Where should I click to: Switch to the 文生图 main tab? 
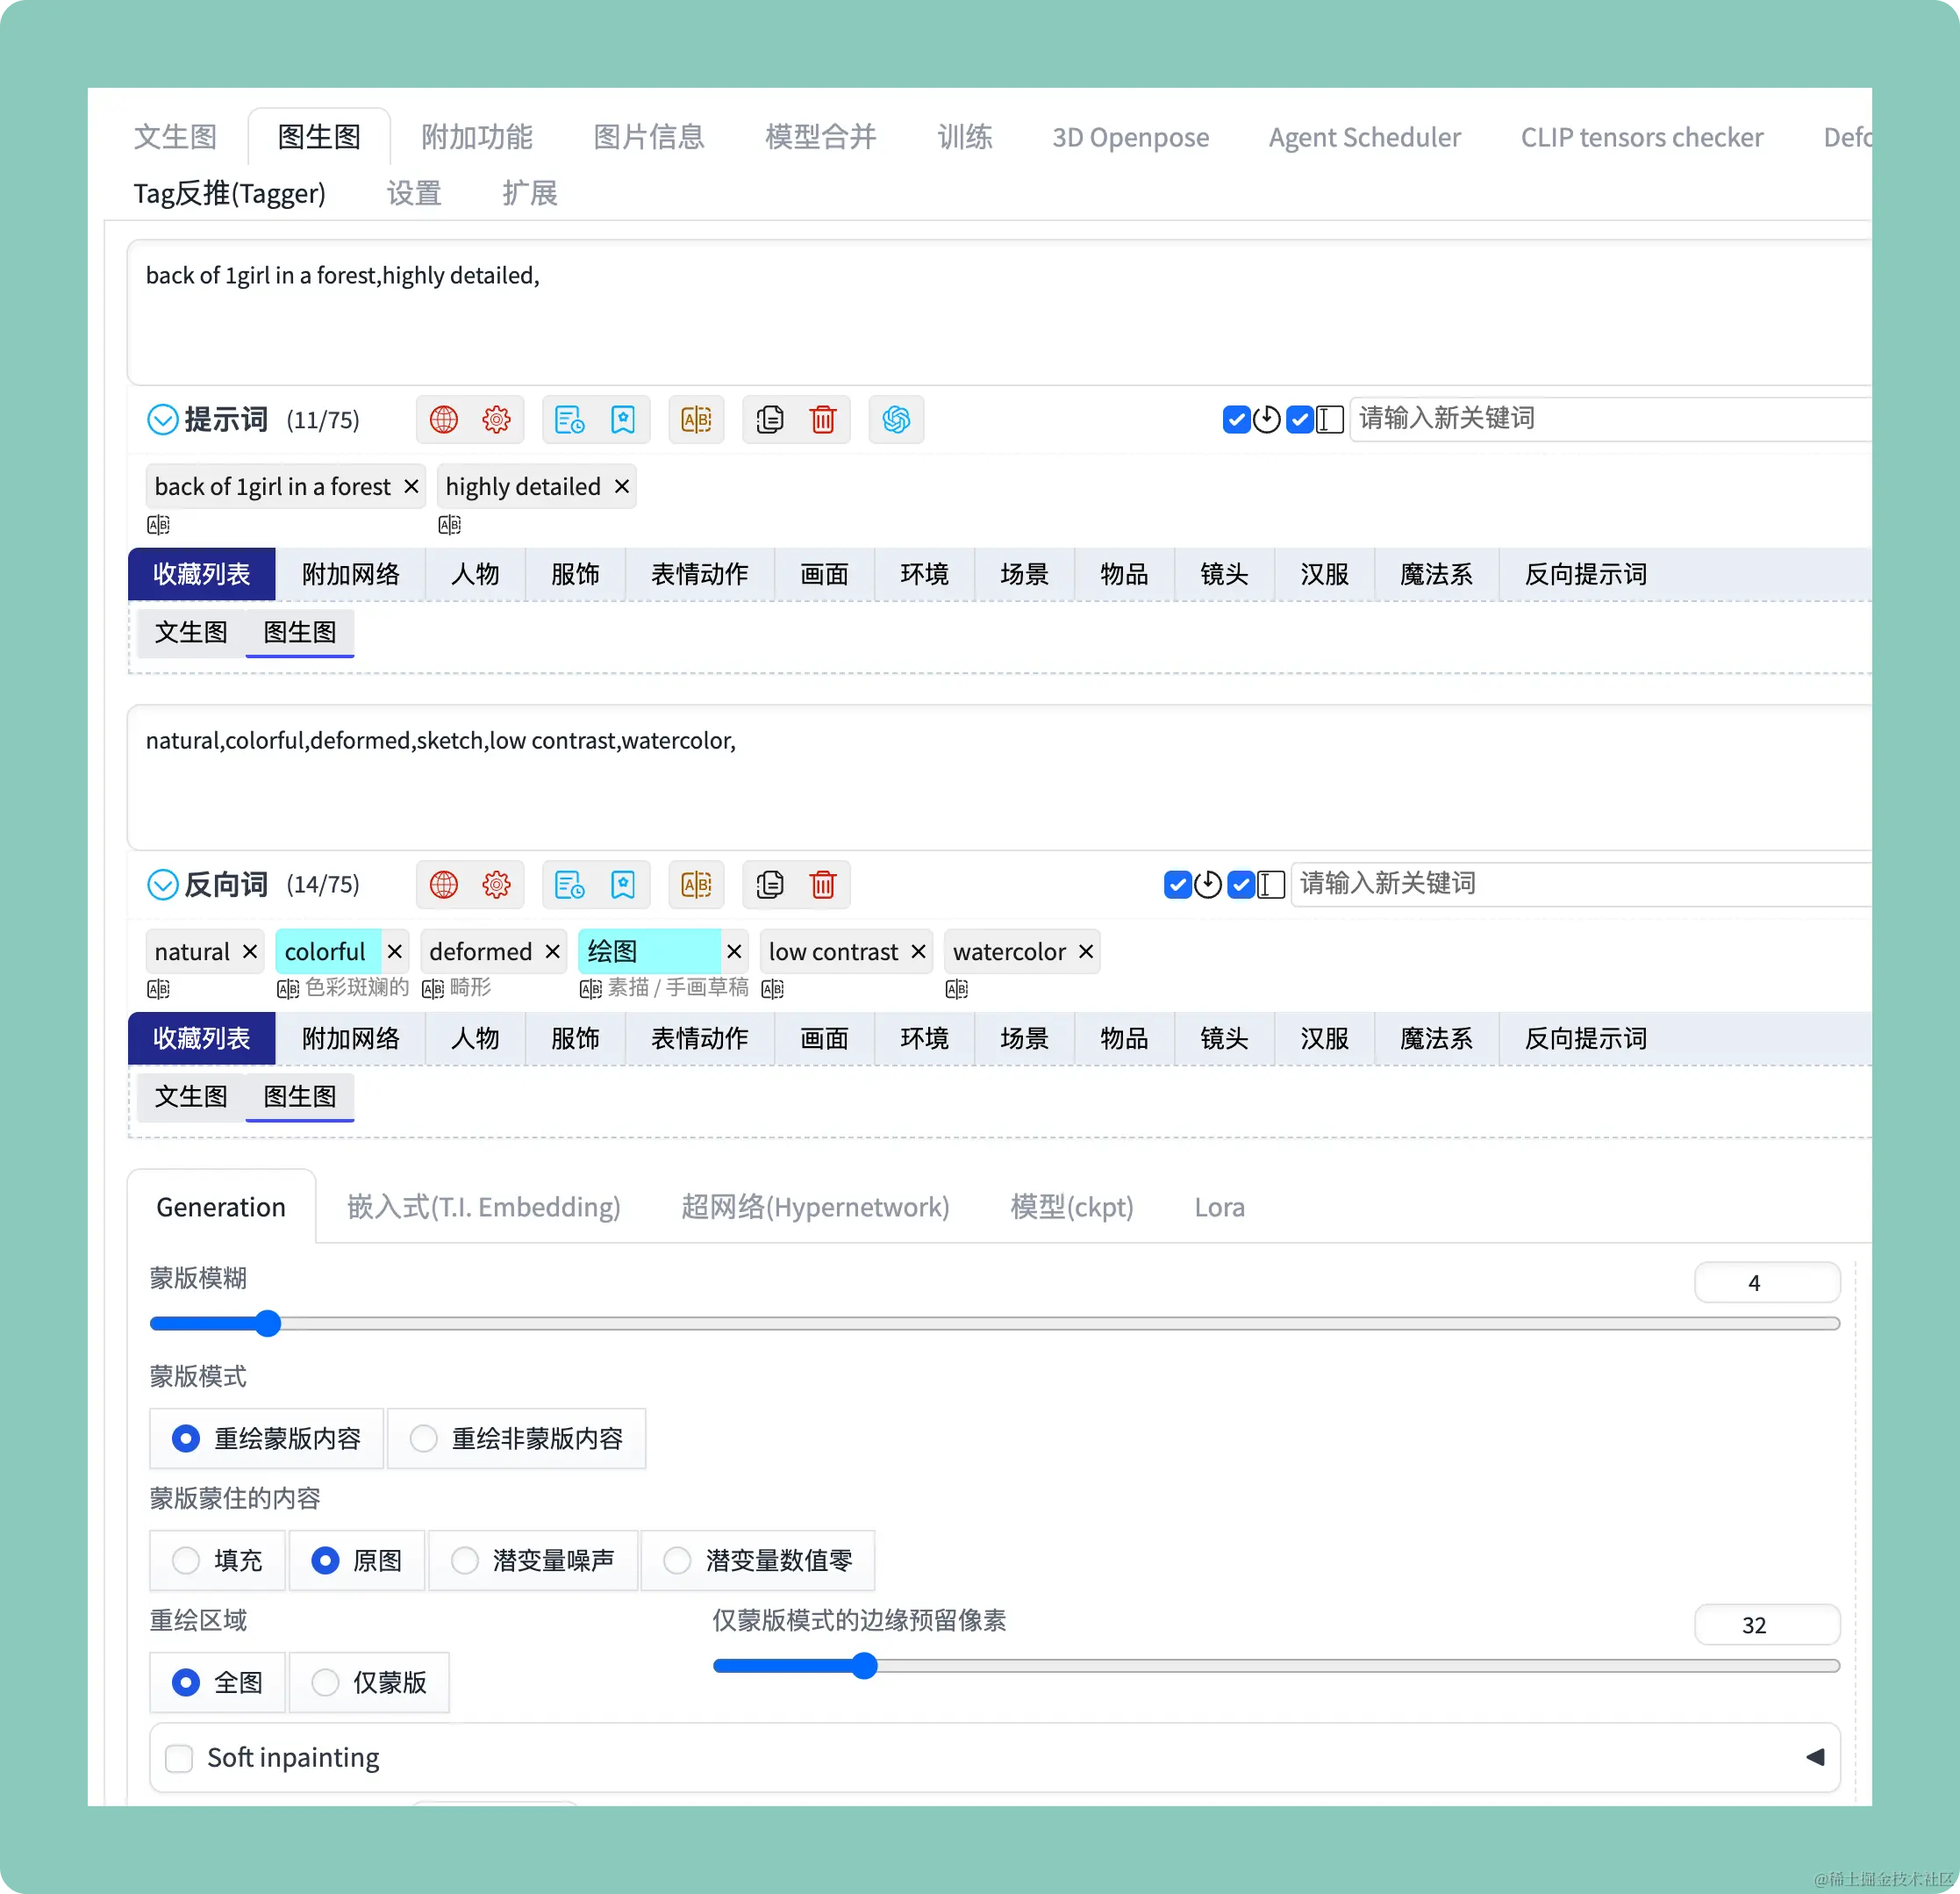tap(175, 137)
